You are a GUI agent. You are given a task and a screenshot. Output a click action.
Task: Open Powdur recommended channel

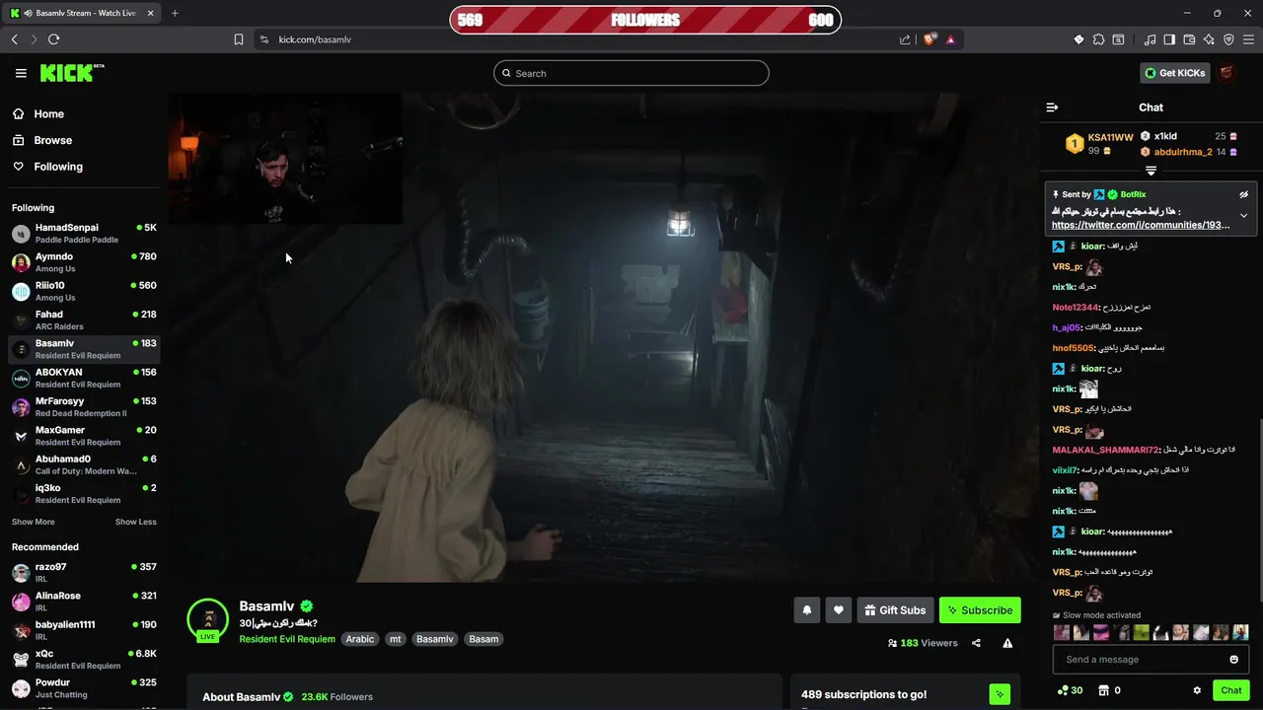[x=84, y=687]
